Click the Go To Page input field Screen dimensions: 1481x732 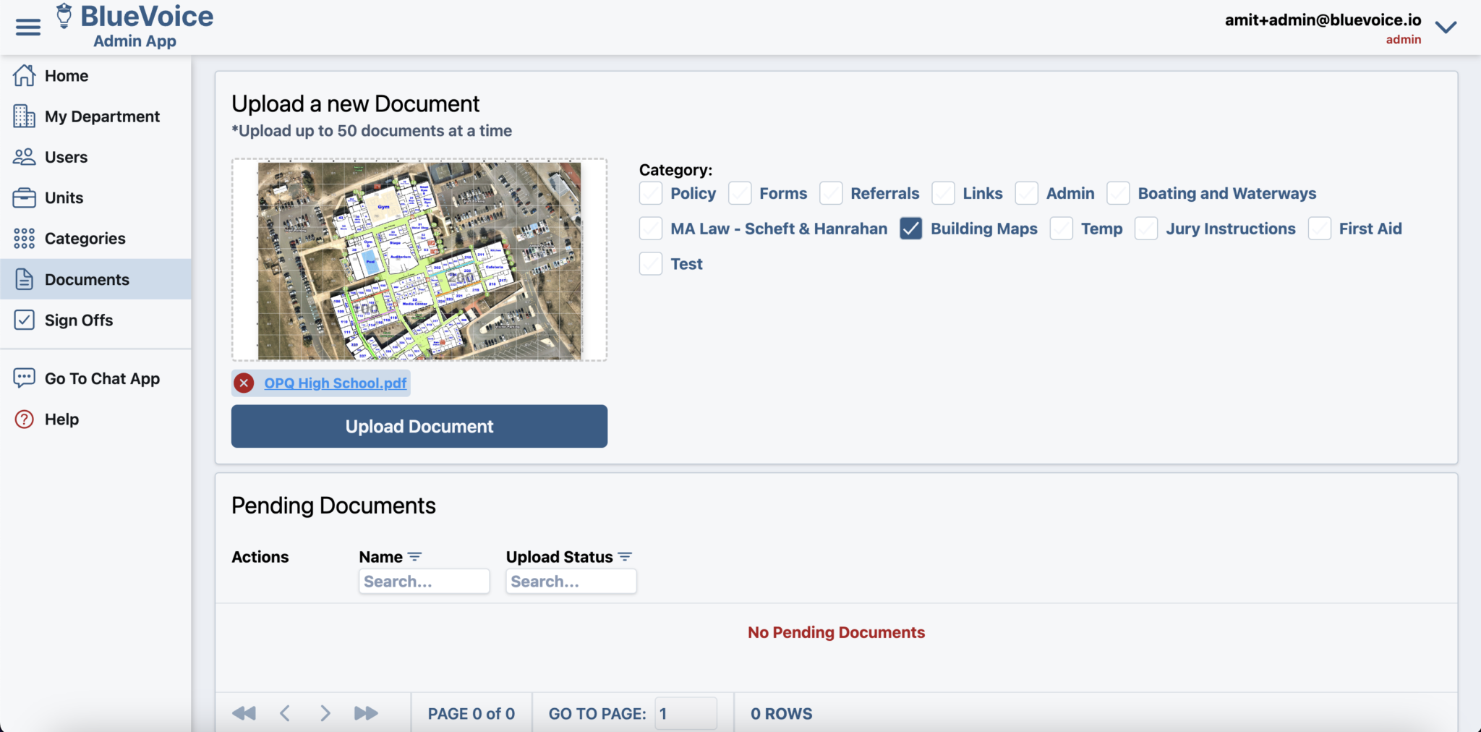click(685, 714)
